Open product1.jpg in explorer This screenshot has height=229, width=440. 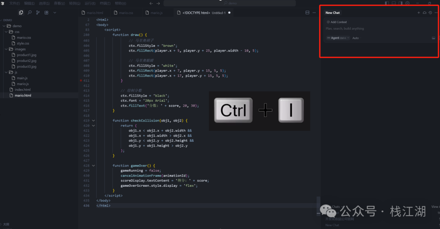click(39, 55)
